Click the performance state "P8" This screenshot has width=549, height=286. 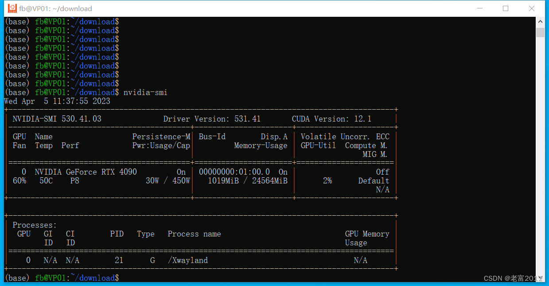(75, 181)
